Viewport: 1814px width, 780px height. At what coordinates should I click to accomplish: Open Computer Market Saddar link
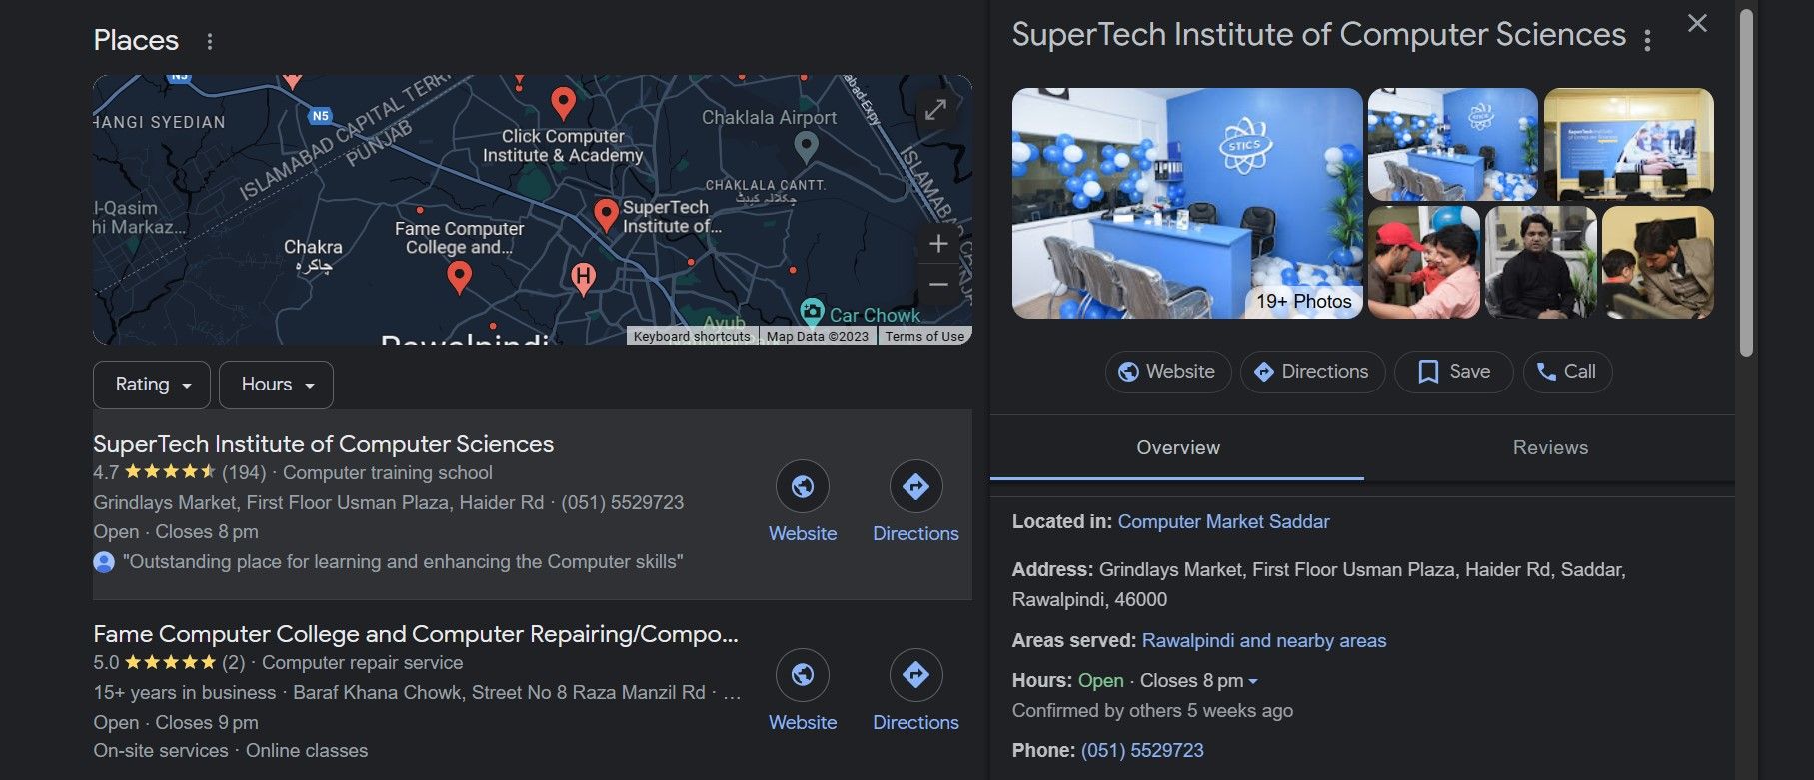[x=1223, y=522]
